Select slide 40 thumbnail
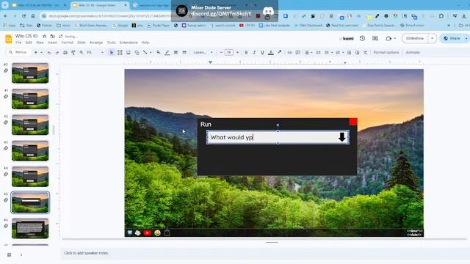This screenshot has width=470, height=264. click(x=30, y=73)
